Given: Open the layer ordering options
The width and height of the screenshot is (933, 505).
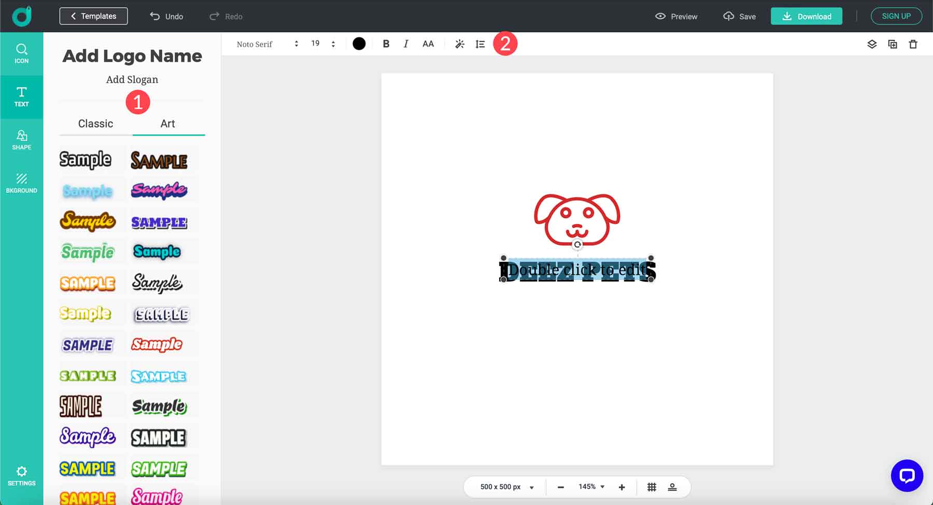Looking at the screenshot, I should (x=872, y=45).
